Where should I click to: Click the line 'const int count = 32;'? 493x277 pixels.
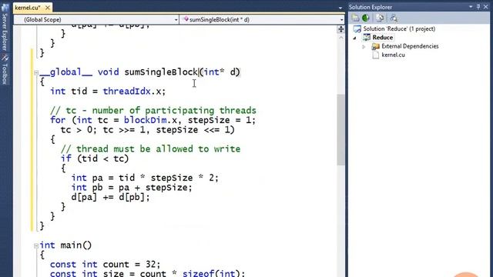(105, 264)
